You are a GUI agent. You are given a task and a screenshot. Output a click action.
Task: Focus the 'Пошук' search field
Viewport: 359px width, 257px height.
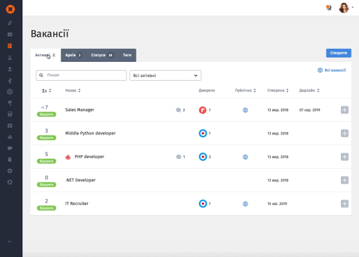81,75
